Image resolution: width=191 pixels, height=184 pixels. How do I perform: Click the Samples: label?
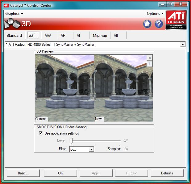pos(114,149)
